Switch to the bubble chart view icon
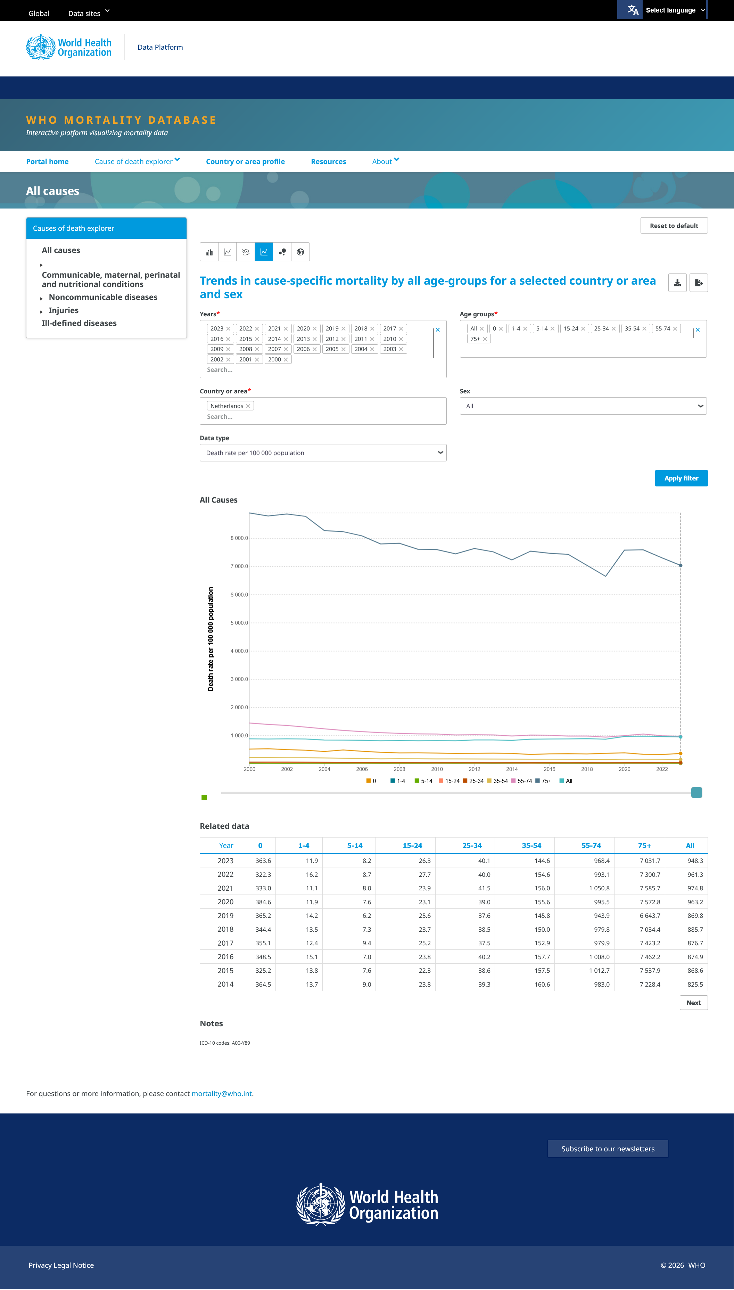The image size is (734, 1290). click(282, 252)
